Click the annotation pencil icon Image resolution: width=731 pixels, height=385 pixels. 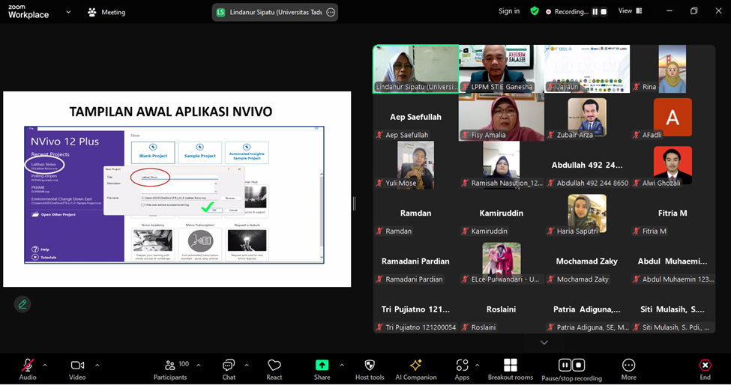(x=22, y=304)
